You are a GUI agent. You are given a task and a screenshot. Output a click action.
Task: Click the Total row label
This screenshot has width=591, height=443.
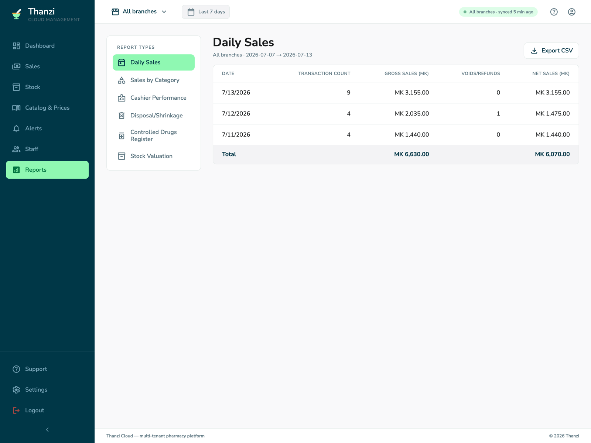[x=229, y=154]
